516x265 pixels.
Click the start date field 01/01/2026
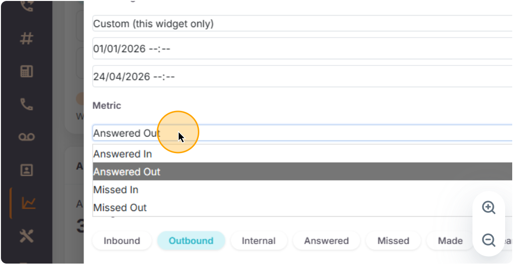tap(302, 49)
